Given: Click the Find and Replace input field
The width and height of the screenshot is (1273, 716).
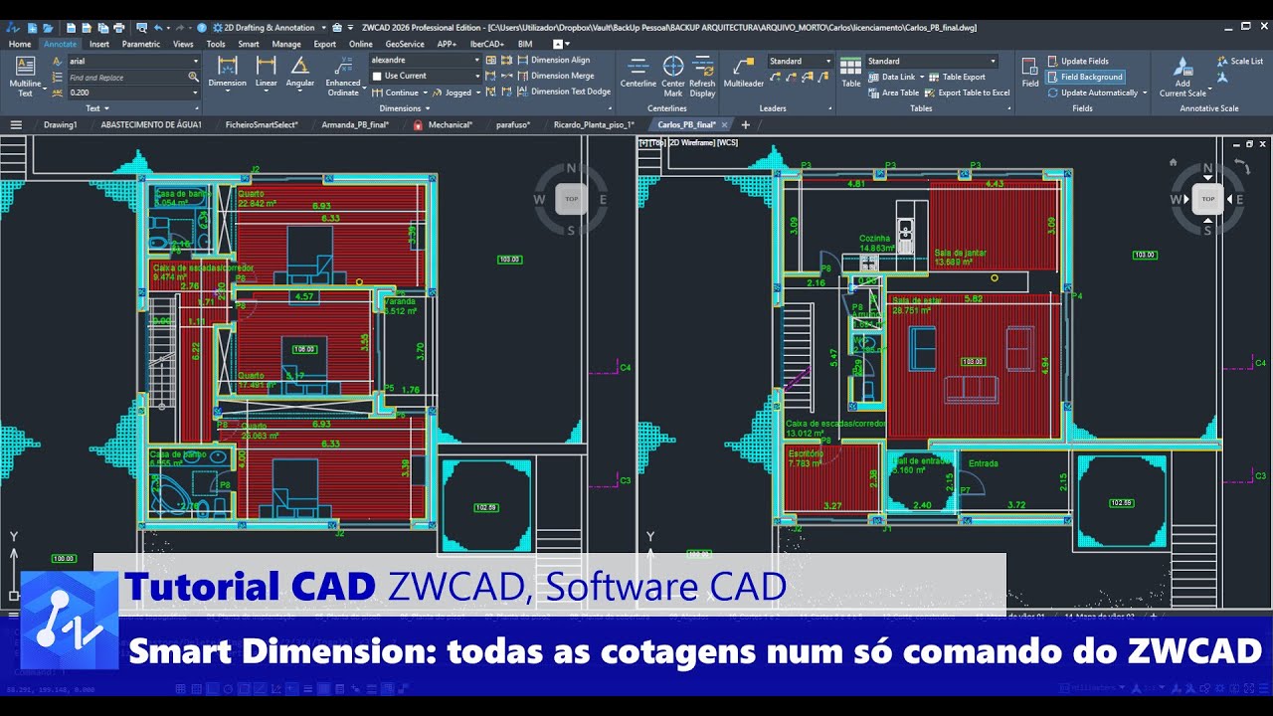Looking at the screenshot, I should pos(125,77).
